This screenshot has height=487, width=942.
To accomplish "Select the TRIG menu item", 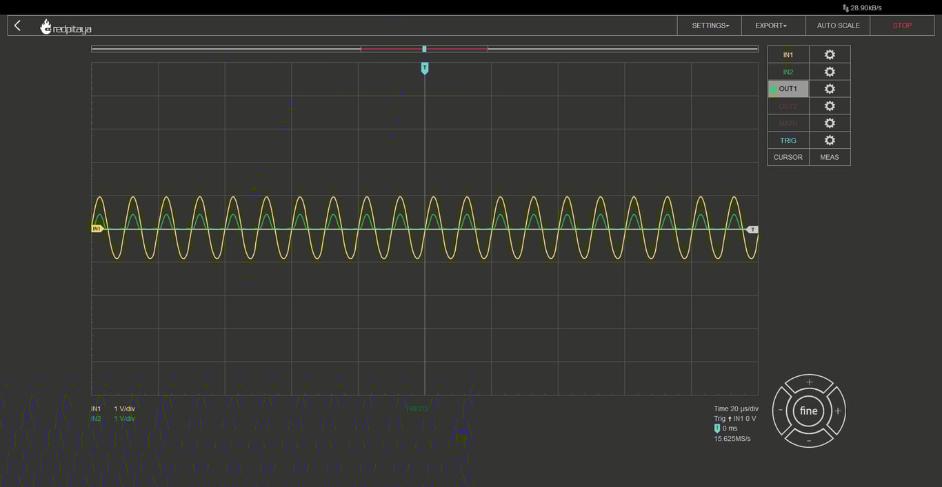I will [788, 141].
